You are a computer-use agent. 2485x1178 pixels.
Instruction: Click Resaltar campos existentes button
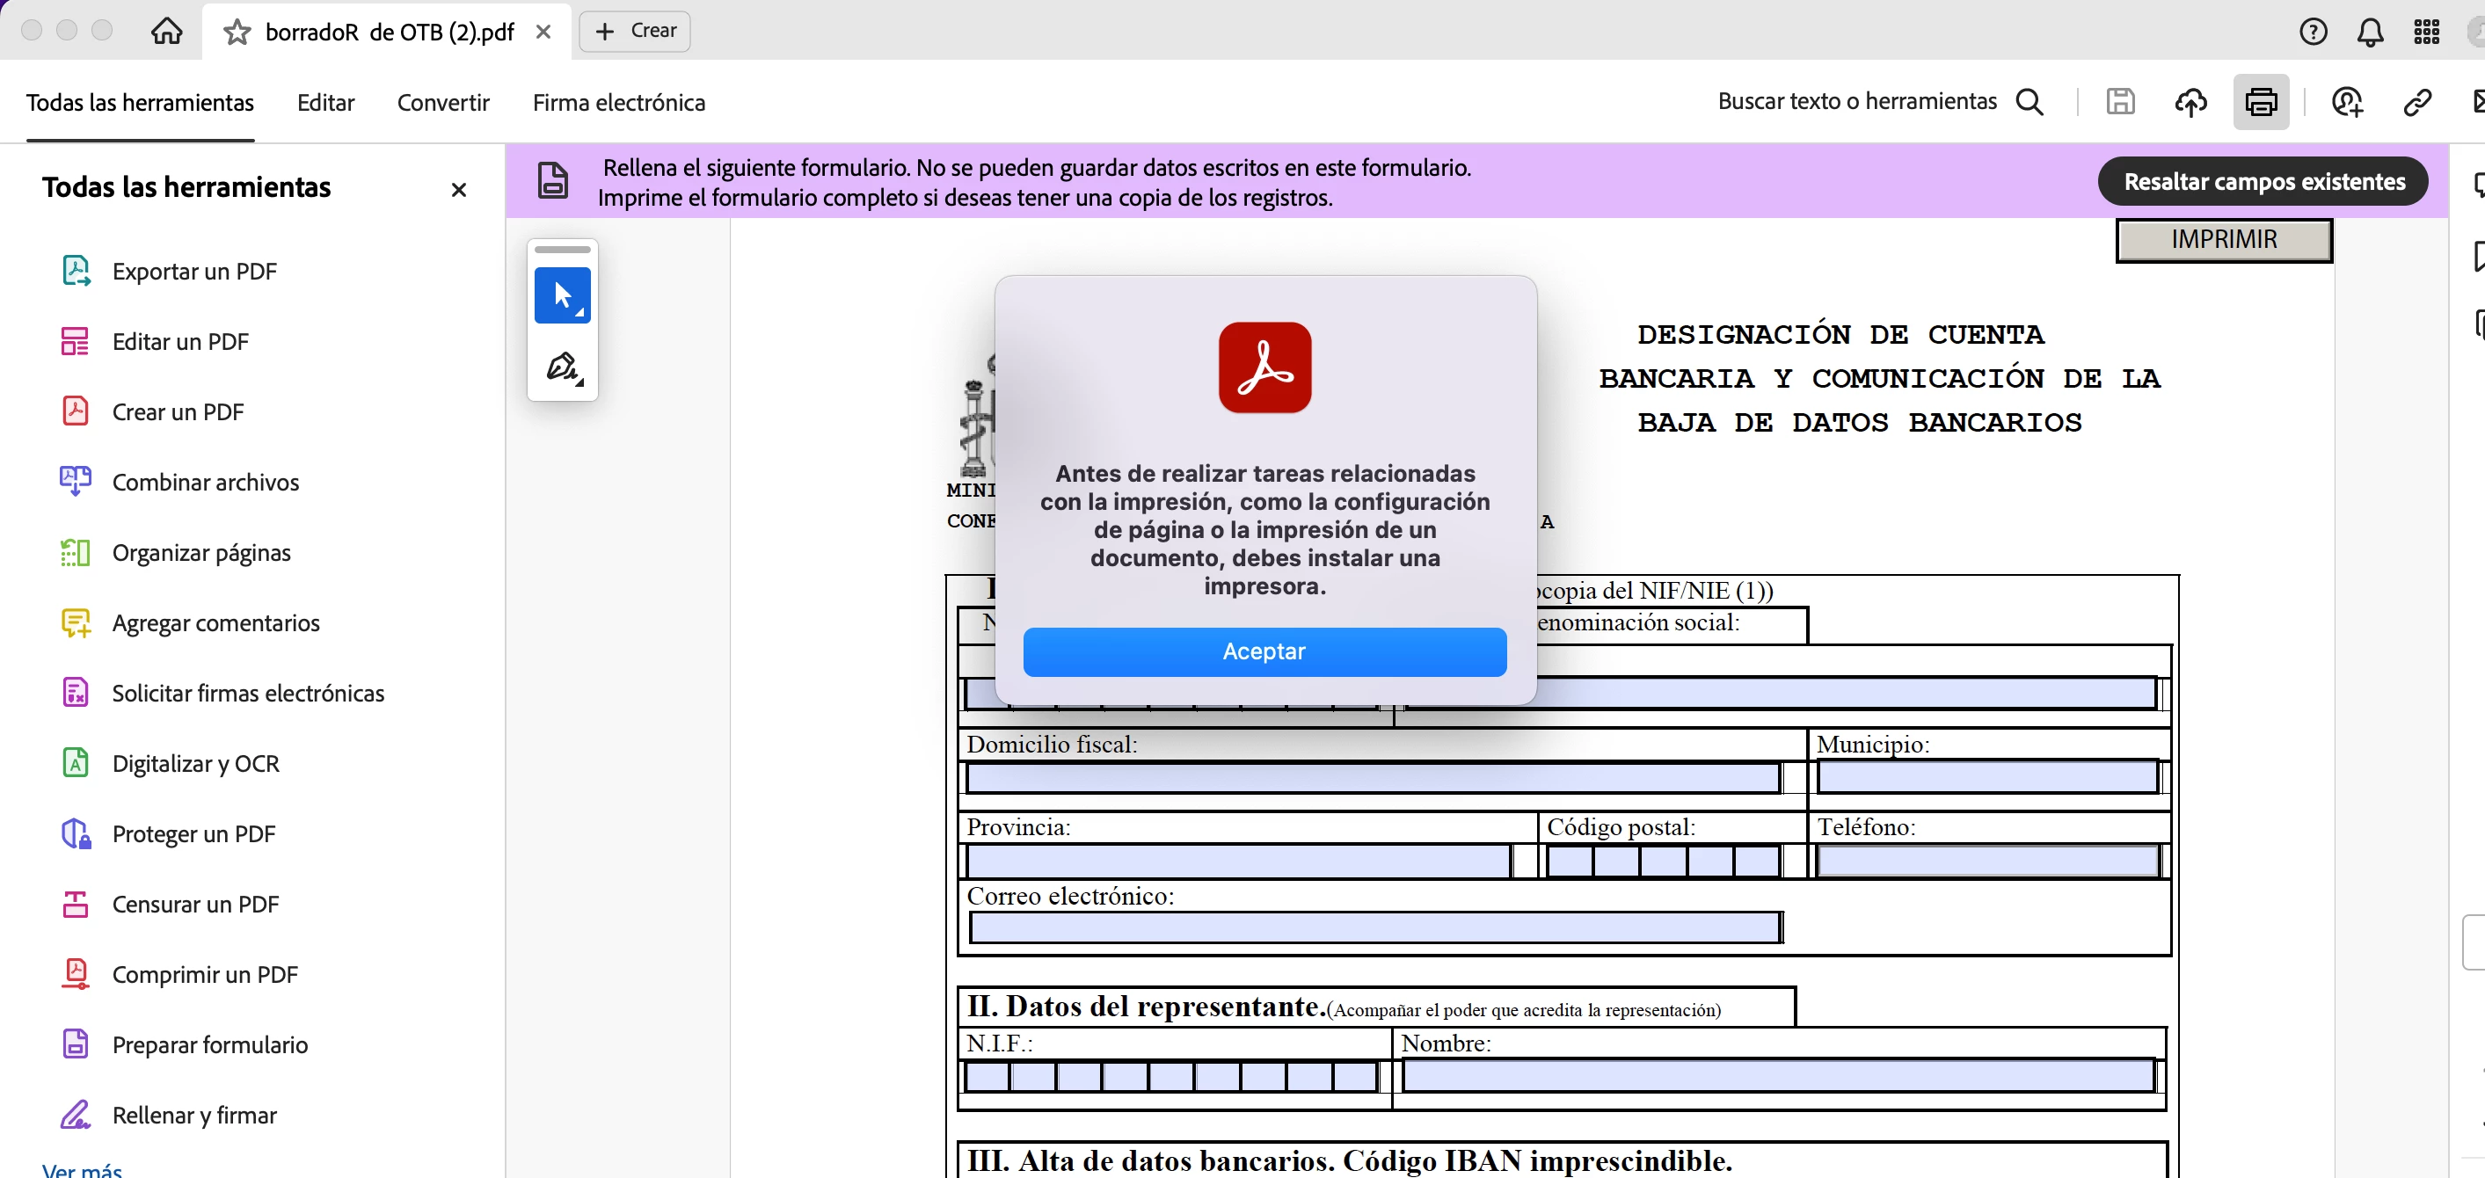point(2263,181)
